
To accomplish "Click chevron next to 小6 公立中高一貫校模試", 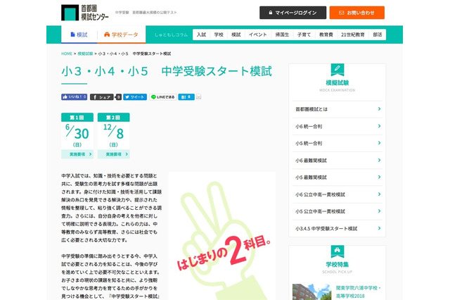I will (380, 194).
